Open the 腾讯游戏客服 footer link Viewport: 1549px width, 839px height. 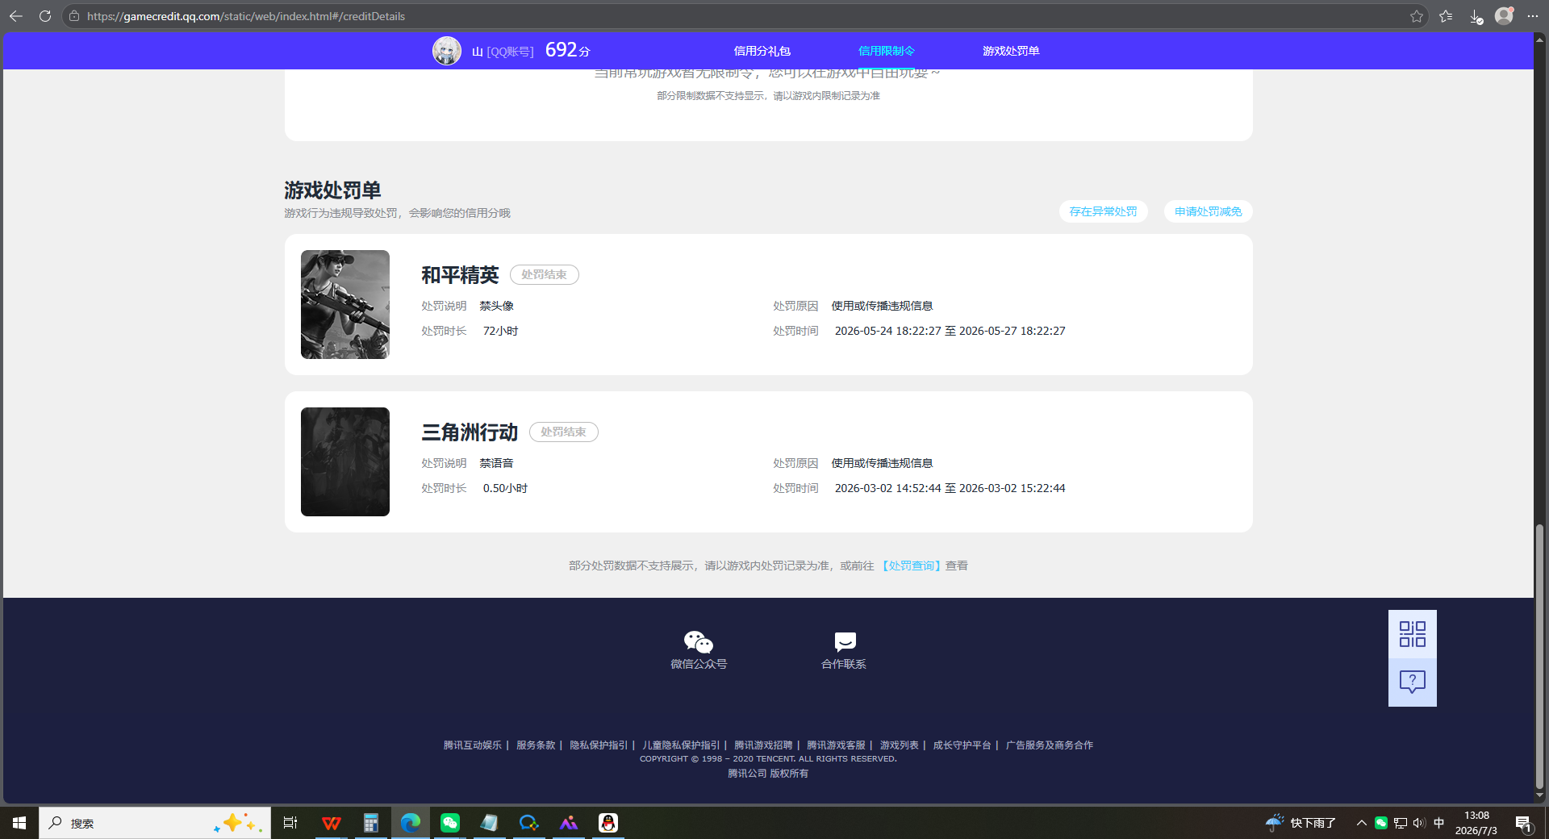(x=836, y=745)
